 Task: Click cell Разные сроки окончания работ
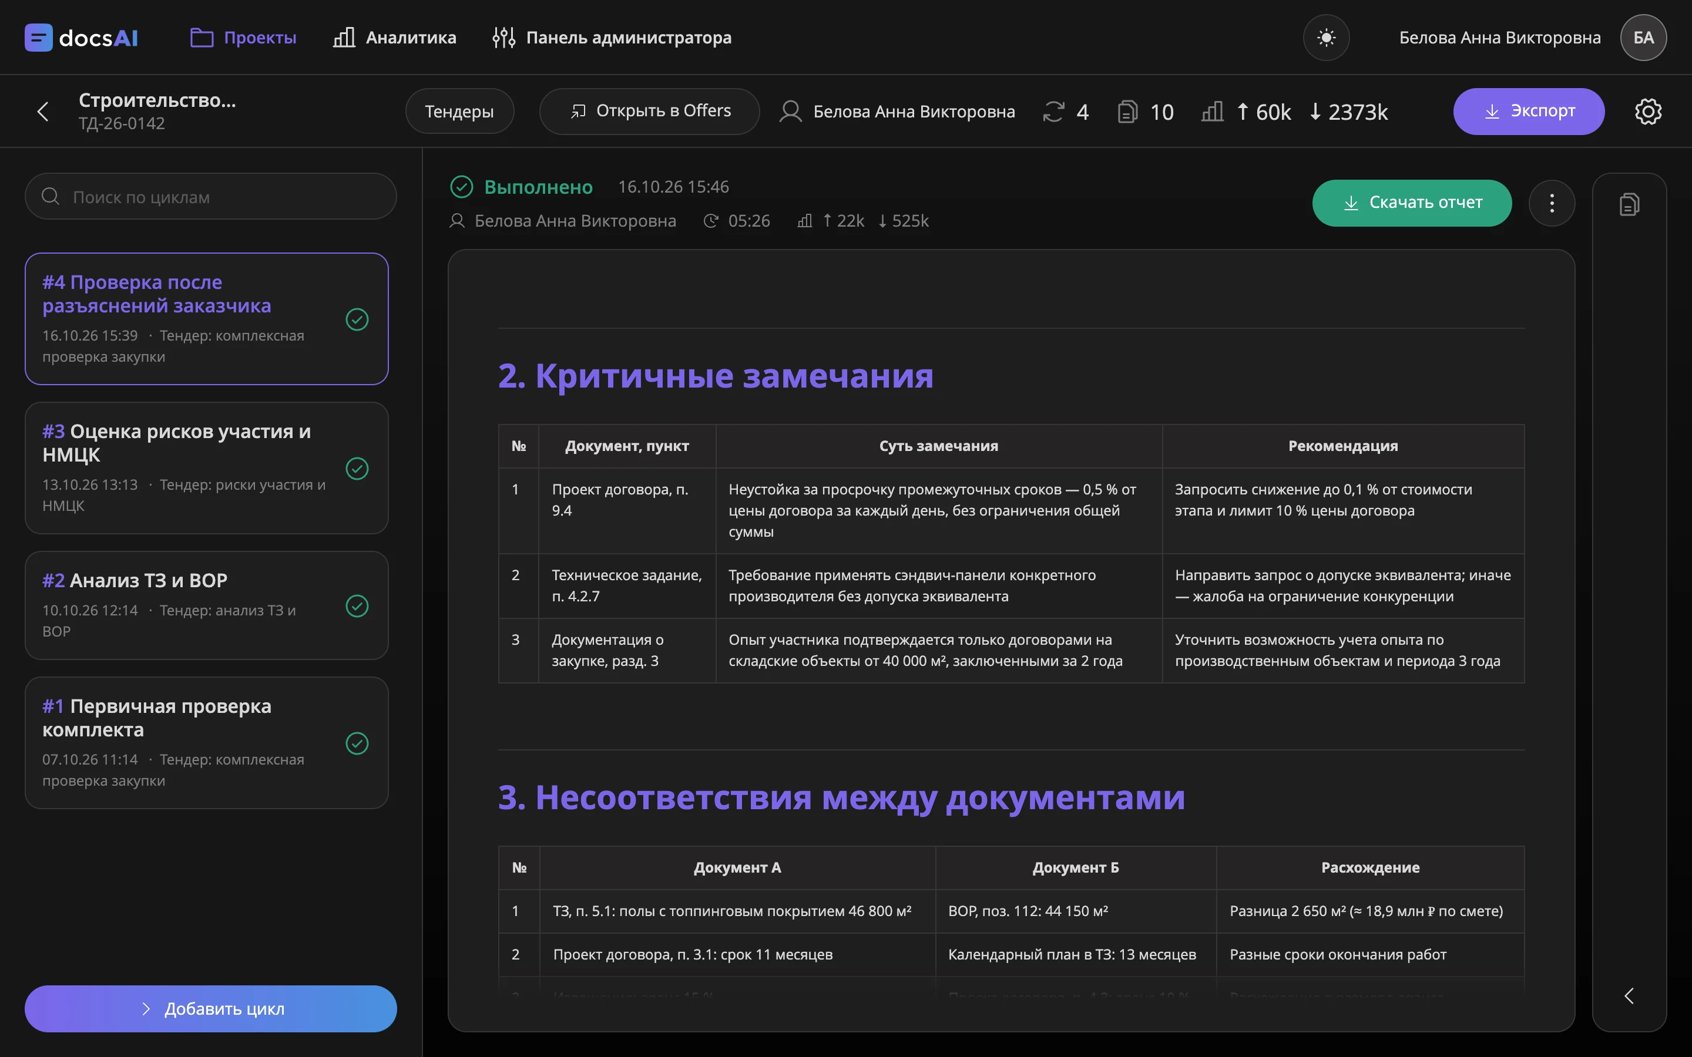1369,954
